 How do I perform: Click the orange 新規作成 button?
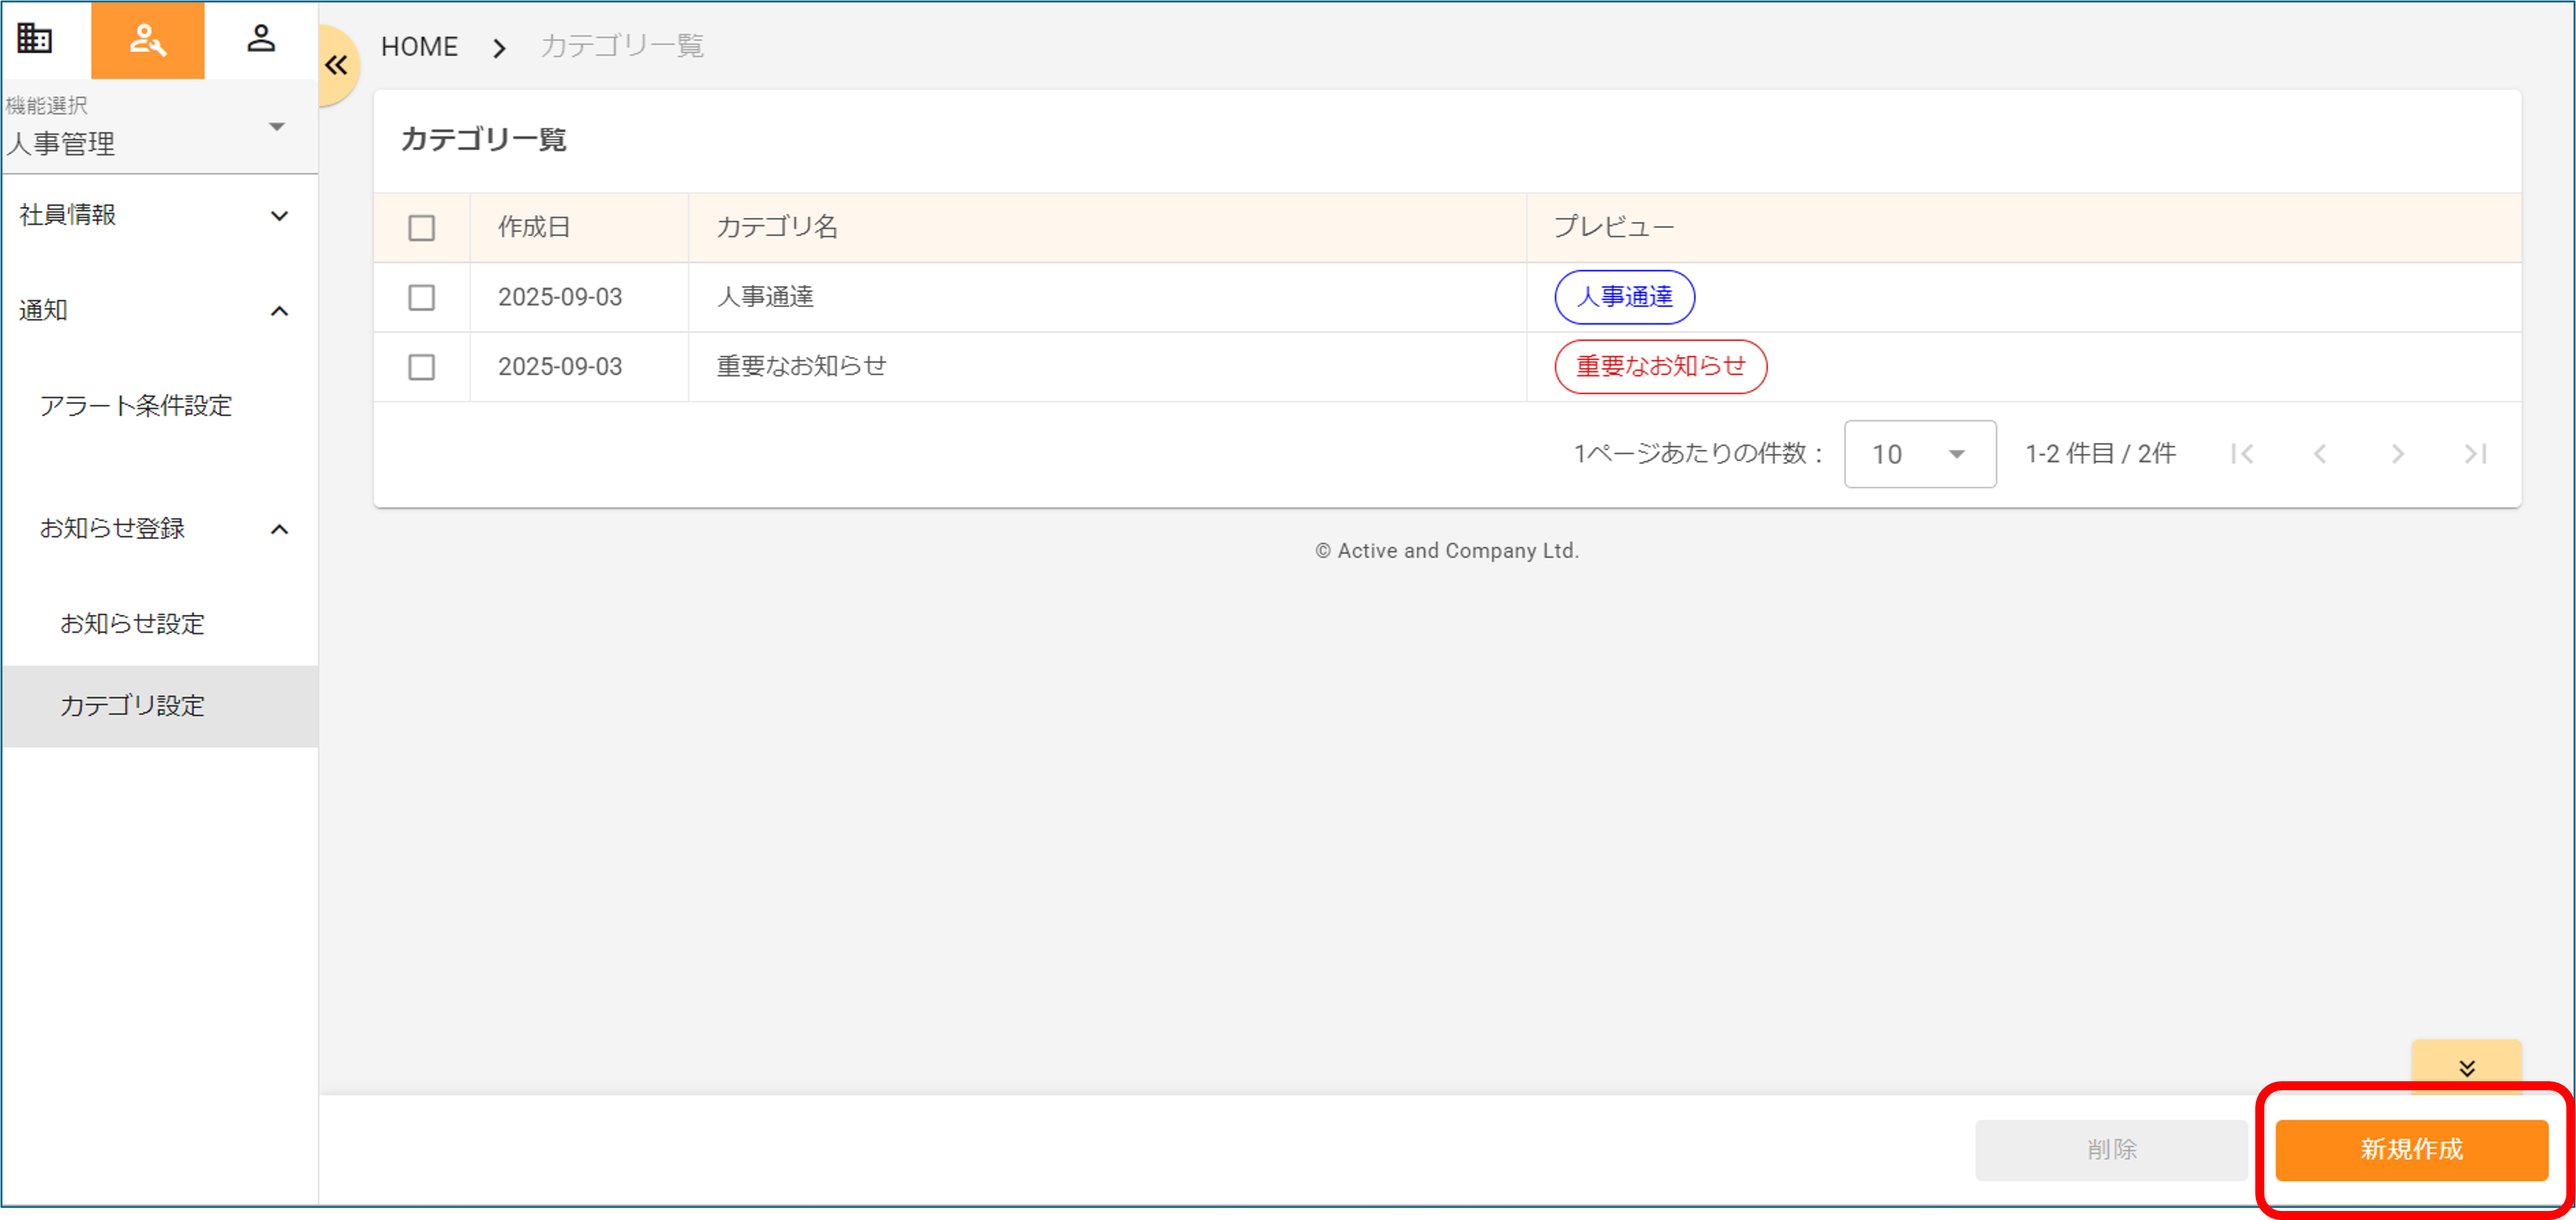click(x=2410, y=1149)
